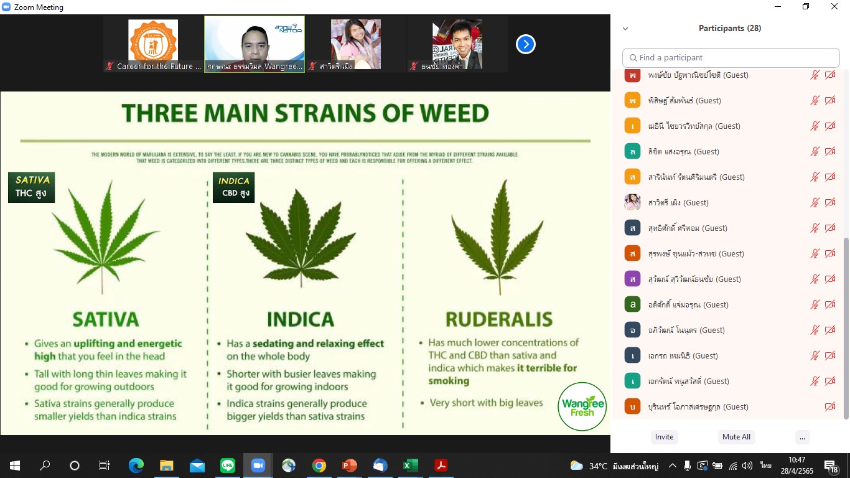
Task: Click สาวิตรี เผิง's profile photo in participants list
Action: click(632, 202)
